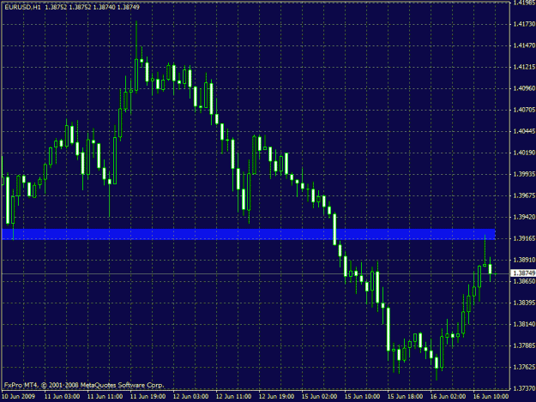The height and width of the screenshot is (402, 536).
Task: Click the current price label 1.38749
Action: [524, 273]
